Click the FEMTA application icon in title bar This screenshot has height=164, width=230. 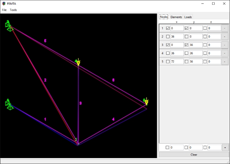(4, 3)
